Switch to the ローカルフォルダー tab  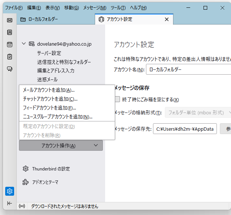[x=56, y=19]
